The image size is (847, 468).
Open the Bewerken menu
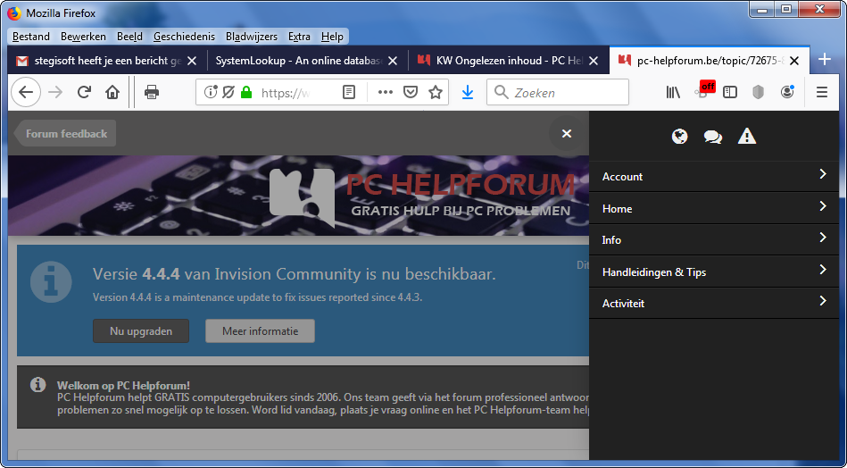tap(83, 37)
